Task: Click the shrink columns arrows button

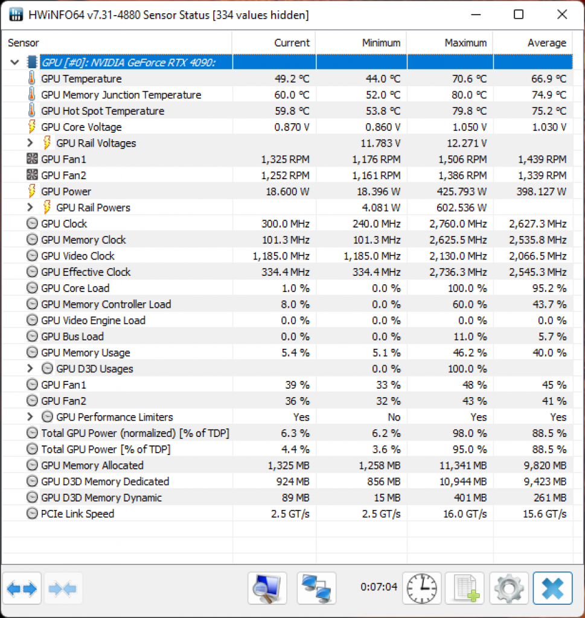Action: pos(63,589)
